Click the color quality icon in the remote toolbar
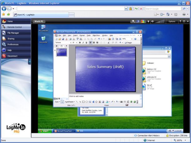The height and width of the screenshot is (143, 191). (143, 21)
